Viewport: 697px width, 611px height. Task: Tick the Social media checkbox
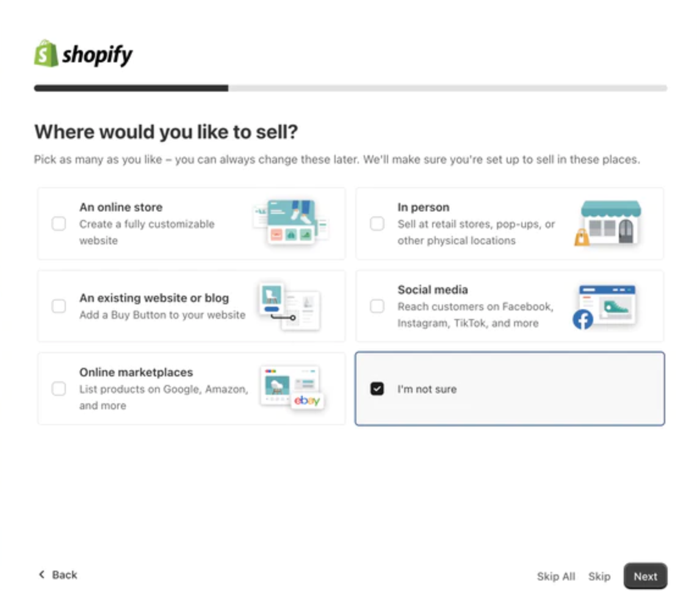tap(377, 306)
